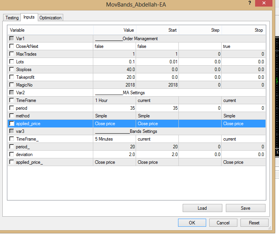
Task: Check the Lots parameter checkbox
Action: click(12, 62)
